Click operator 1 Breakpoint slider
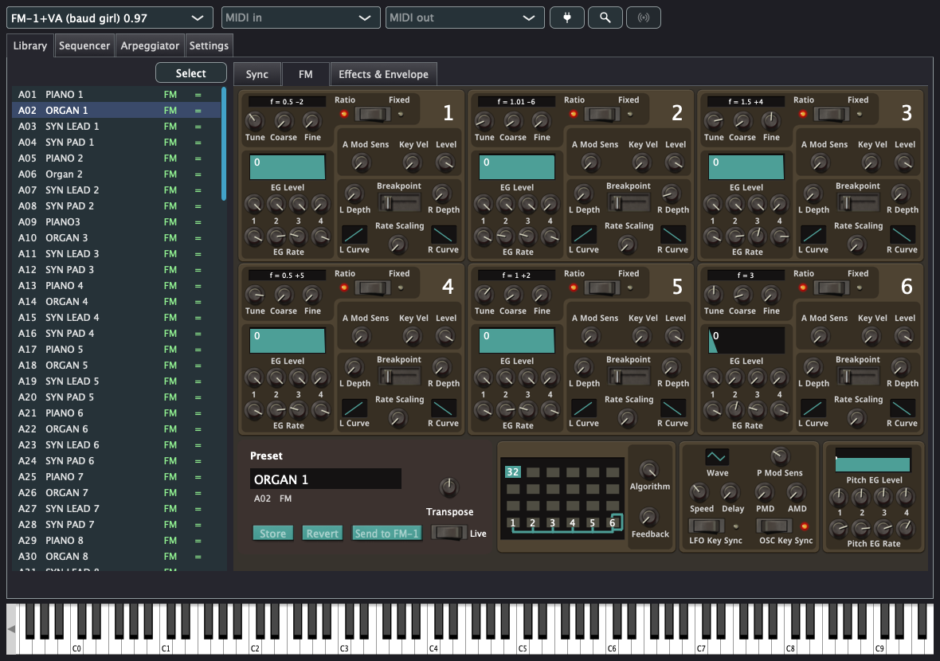This screenshot has width=940, height=661. point(398,202)
